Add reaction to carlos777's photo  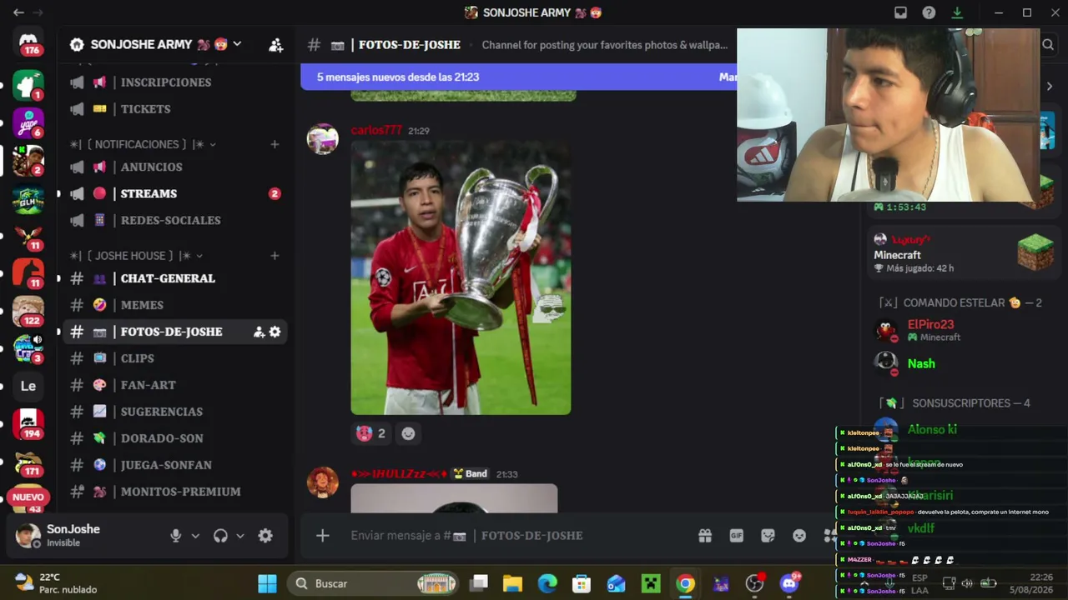coord(408,433)
